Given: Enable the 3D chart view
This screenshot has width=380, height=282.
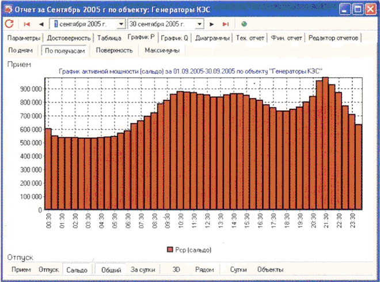Looking at the screenshot, I should 177,270.
